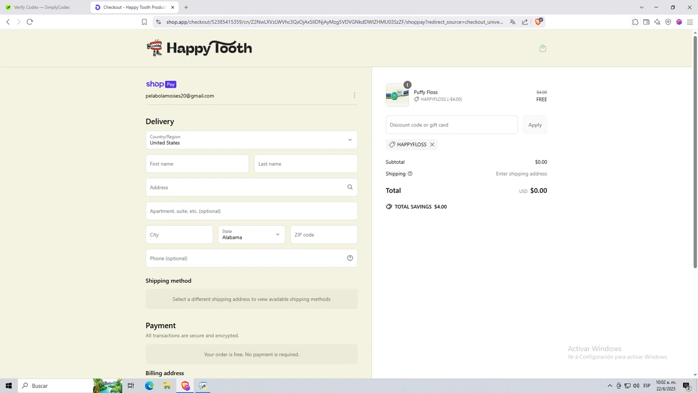Focus the Phone optional field
This screenshot has width=698, height=393.
(x=252, y=258)
